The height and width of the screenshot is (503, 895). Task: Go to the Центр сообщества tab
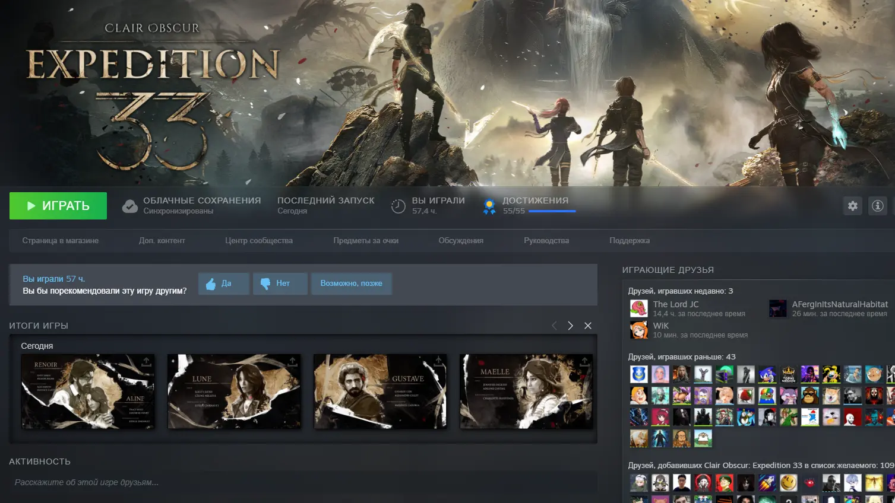coord(259,241)
